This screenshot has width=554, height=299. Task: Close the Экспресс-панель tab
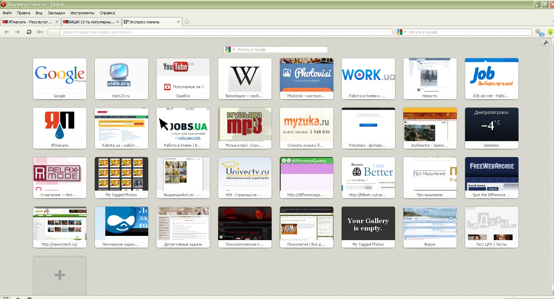point(178,22)
